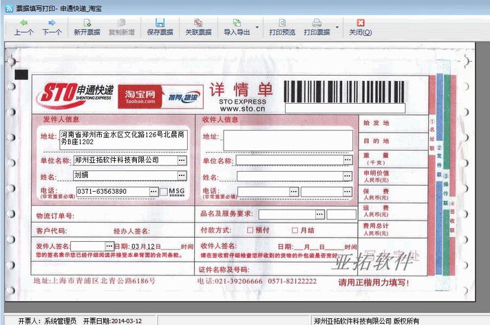Open 打印预览 print preview
This screenshot has height=325, width=490.
coord(282,27)
